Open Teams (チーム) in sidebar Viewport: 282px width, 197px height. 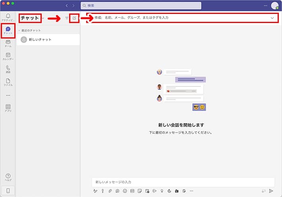tap(8, 43)
